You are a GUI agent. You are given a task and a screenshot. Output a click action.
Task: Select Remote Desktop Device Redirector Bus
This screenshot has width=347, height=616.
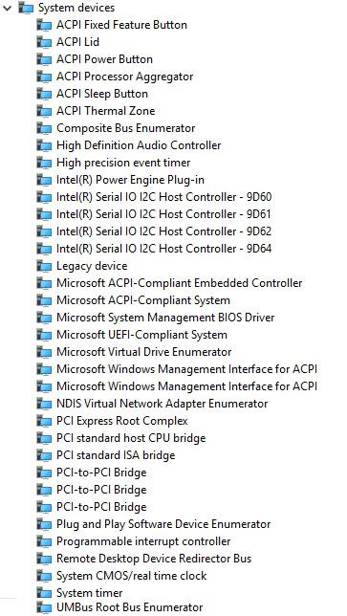click(154, 559)
